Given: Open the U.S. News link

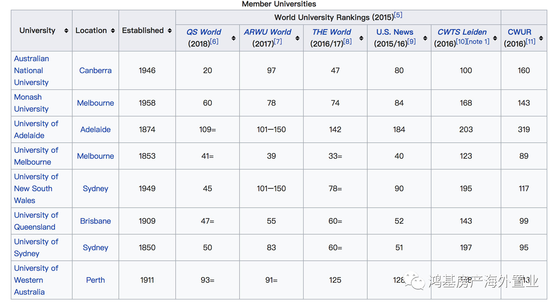Looking at the screenshot, I should click(395, 32).
